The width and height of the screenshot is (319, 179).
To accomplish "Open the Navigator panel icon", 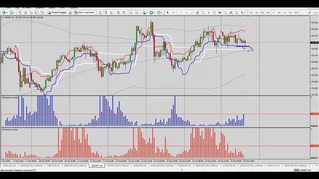I will pos(31,12).
